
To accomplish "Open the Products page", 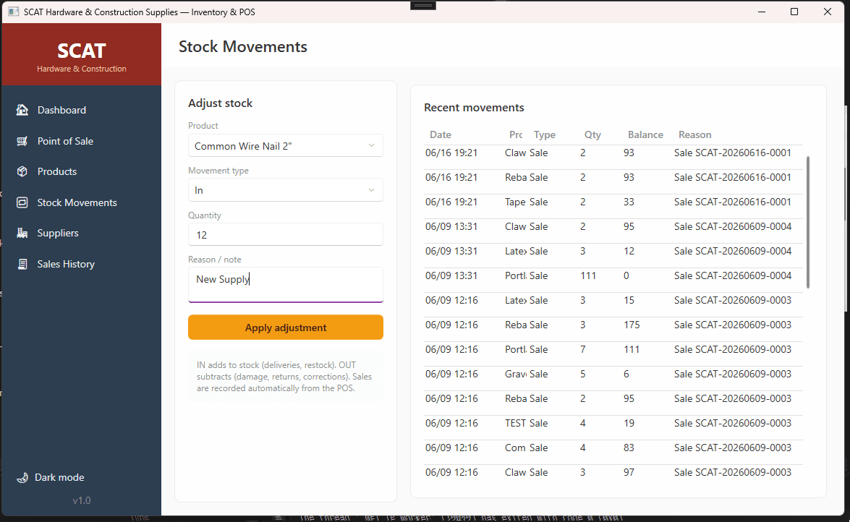I will click(x=81, y=171).
